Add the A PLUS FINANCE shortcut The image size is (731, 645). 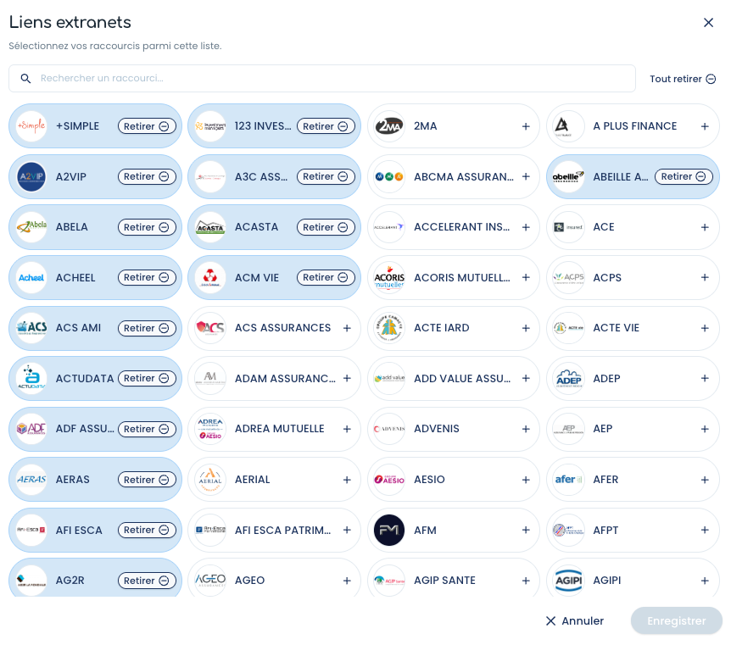pyautogui.click(x=705, y=126)
